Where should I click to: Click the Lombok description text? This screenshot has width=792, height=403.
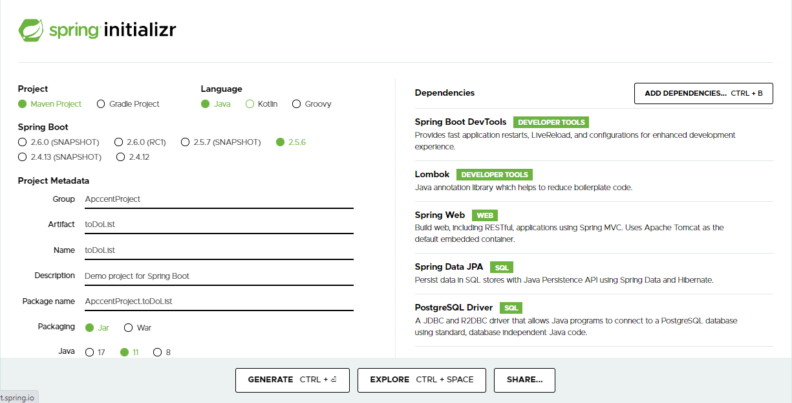[x=524, y=188]
